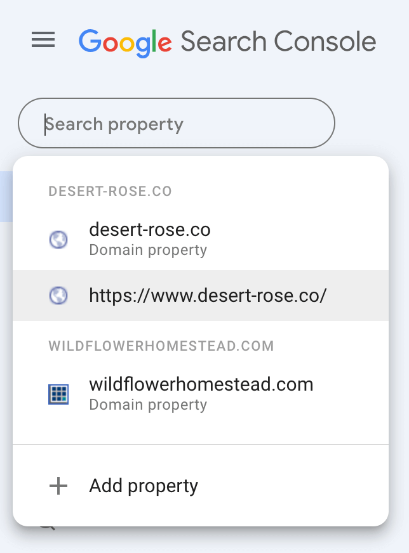Click the plus icon beside Add property
409x553 pixels.
[x=58, y=486]
